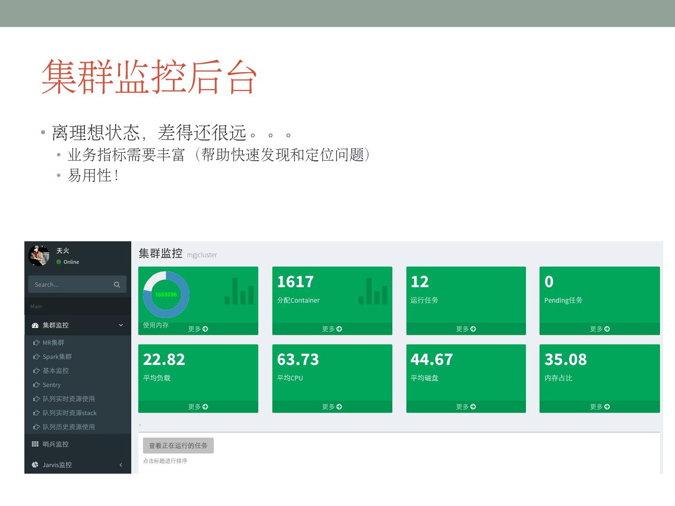
Task: Click the grid icon beside 哨兵监控
Action: (x=35, y=444)
